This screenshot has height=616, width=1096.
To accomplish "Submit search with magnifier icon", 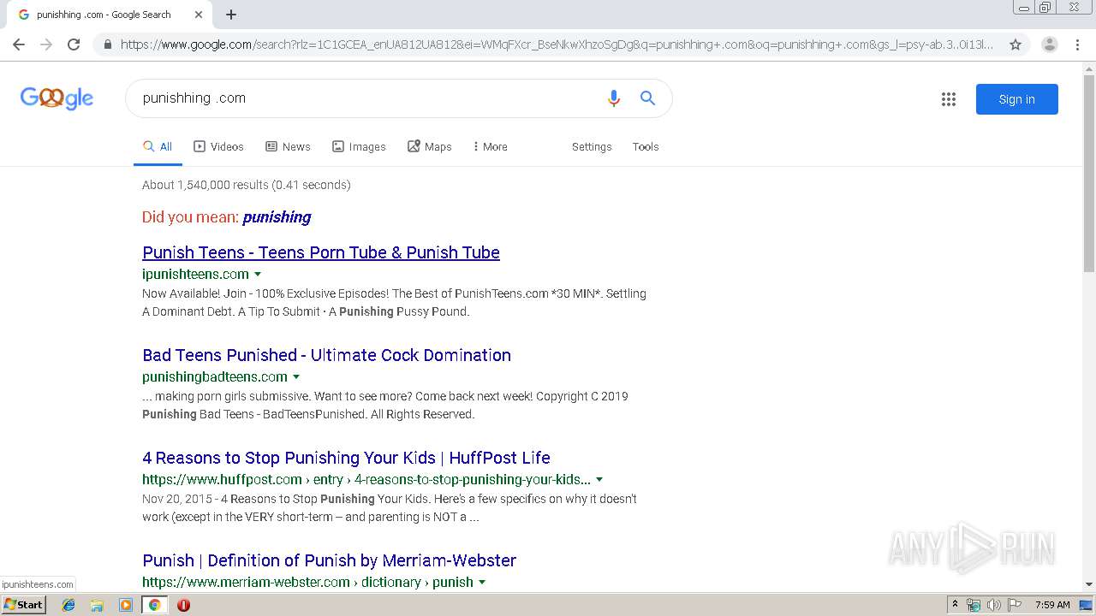I will [x=648, y=98].
